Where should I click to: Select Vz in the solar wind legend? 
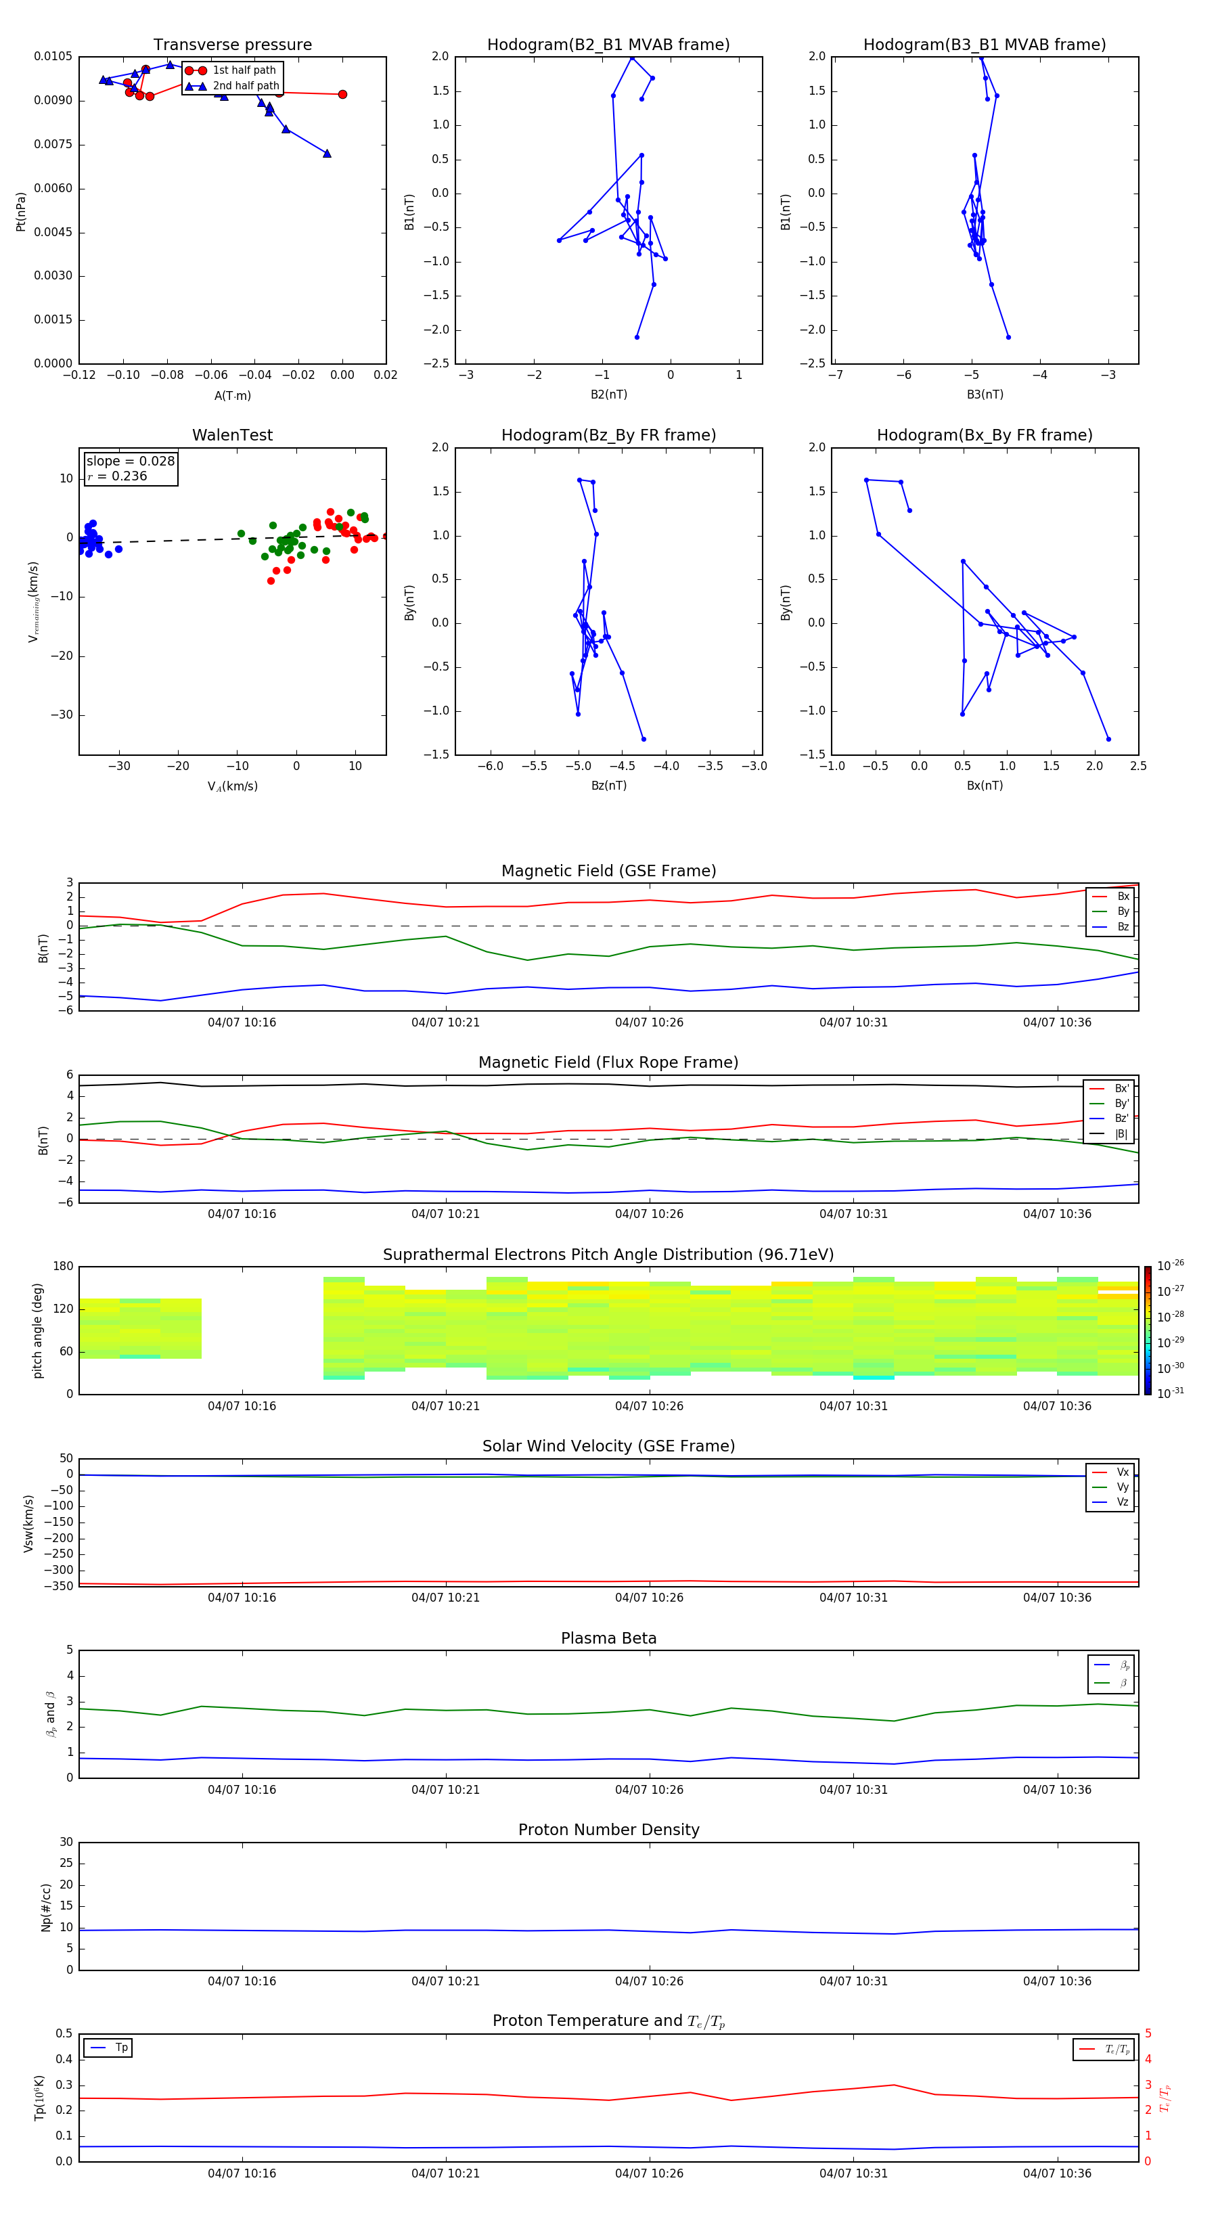[x=1111, y=1502]
